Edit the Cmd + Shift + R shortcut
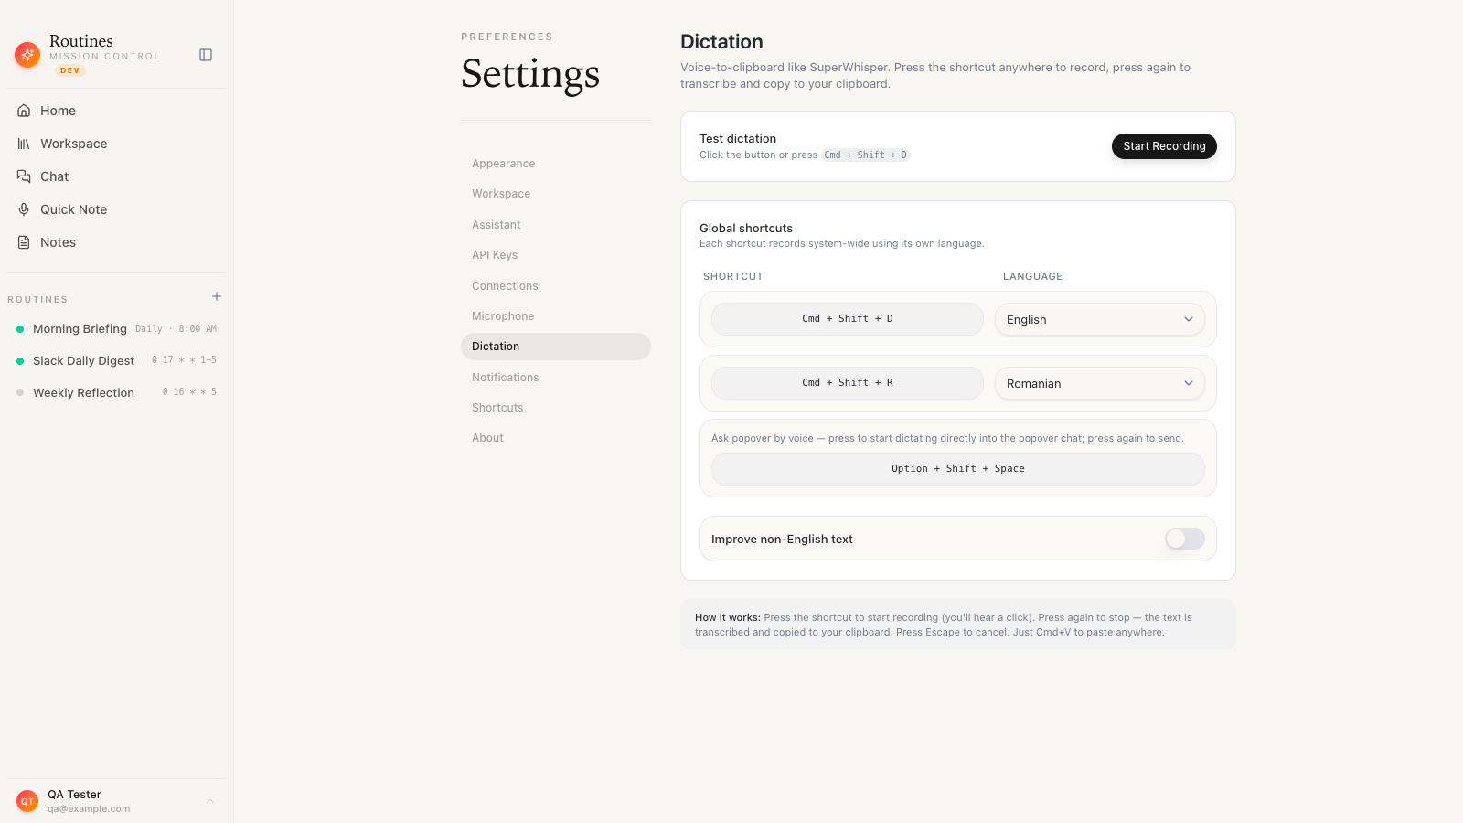The width and height of the screenshot is (1463, 823). coord(848,383)
